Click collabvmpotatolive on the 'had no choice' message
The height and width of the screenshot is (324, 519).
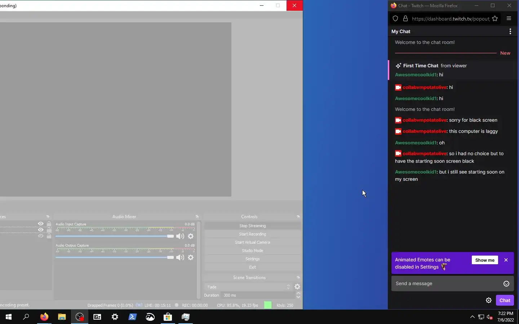click(x=425, y=153)
